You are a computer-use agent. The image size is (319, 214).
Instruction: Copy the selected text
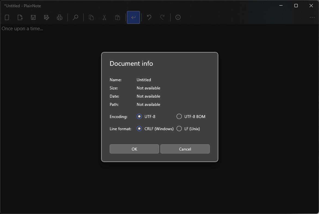coord(91,17)
